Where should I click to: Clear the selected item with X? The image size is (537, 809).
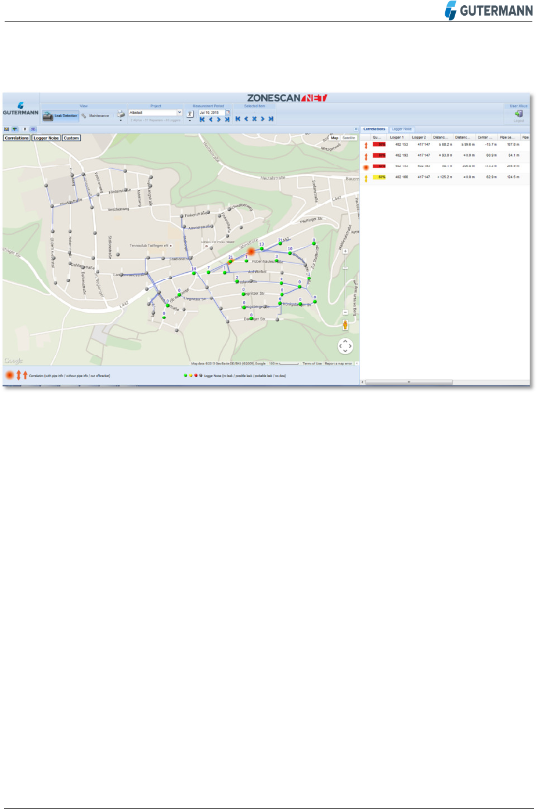[254, 118]
